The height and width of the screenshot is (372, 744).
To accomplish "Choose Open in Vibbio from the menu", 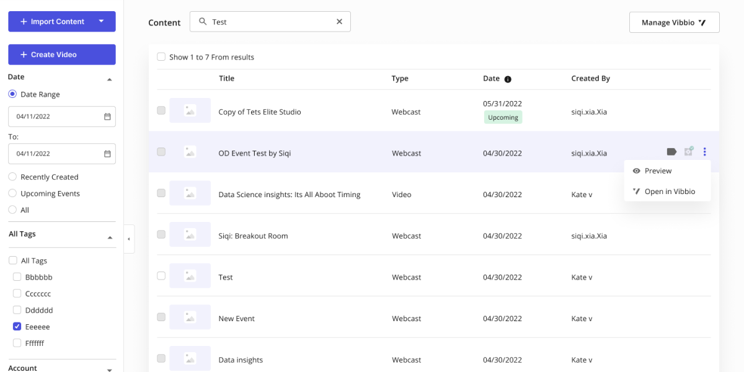I will (670, 192).
